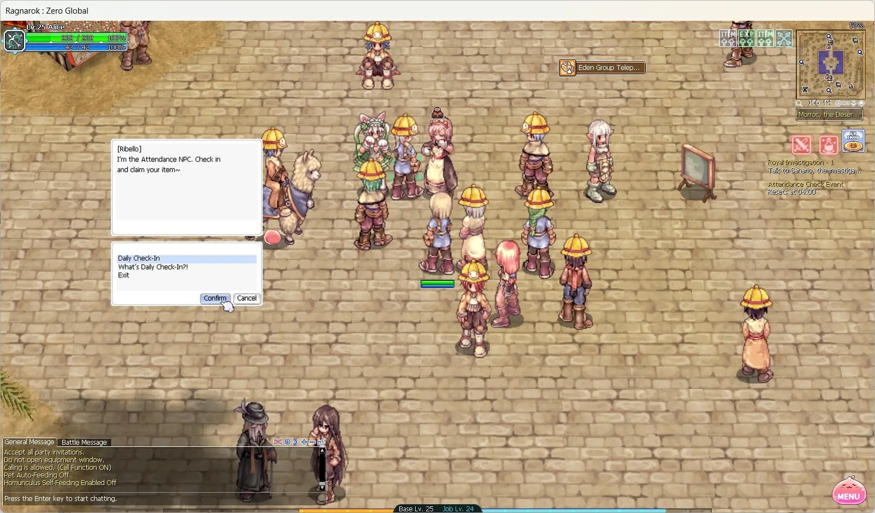Click the minimap round globe icon
875x513 pixels.
pyautogui.click(x=861, y=103)
